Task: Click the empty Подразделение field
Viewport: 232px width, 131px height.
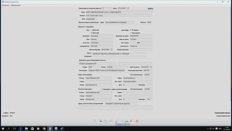Action: point(141,49)
